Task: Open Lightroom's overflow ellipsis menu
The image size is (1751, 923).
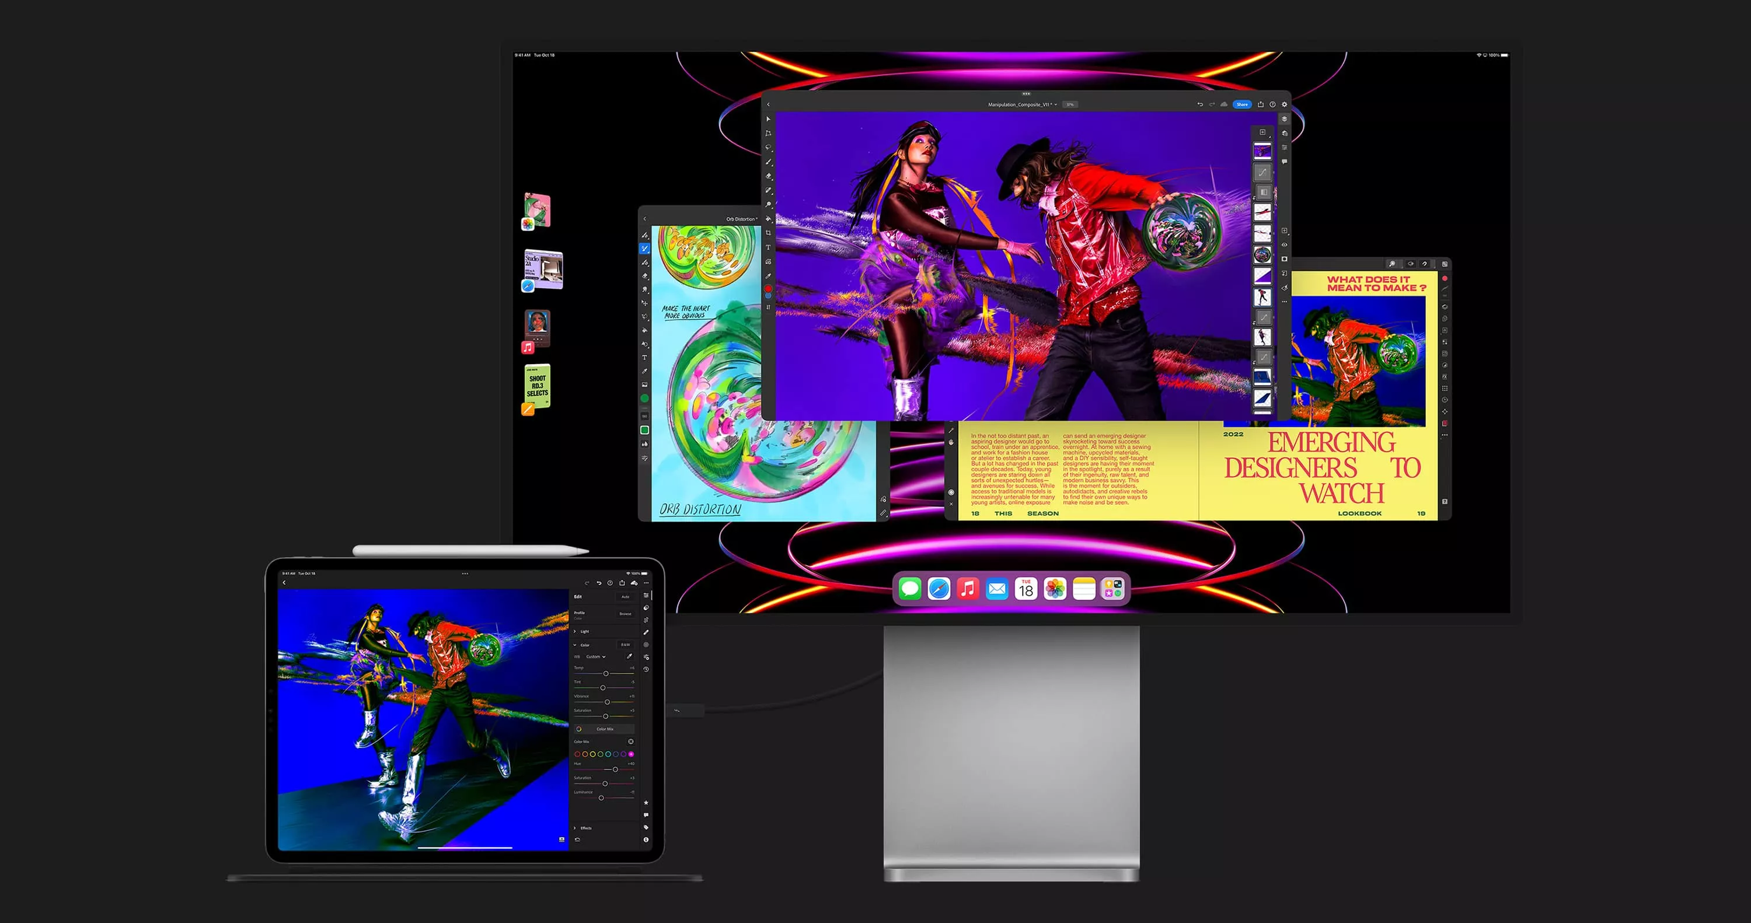Action: coord(647,584)
